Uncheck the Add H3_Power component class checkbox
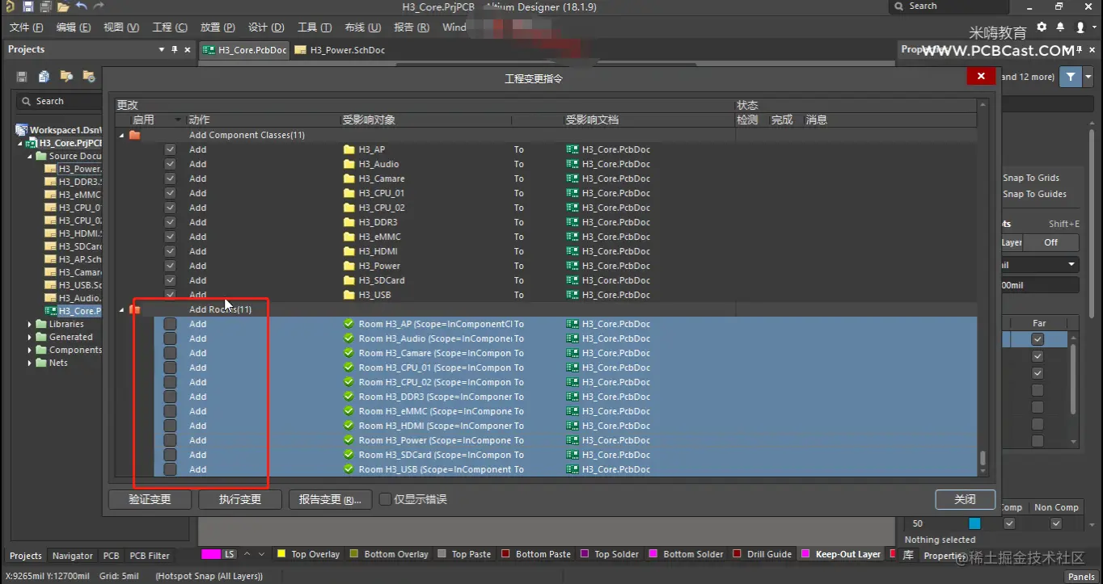Image resolution: width=1103 pixels, height=584 pixels. point(170,266)
